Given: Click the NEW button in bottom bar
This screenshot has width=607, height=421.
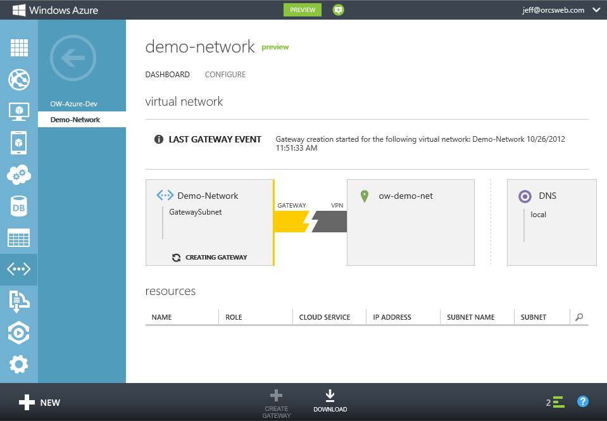Looking at the screenshot, I should click(x=39, y=403).
